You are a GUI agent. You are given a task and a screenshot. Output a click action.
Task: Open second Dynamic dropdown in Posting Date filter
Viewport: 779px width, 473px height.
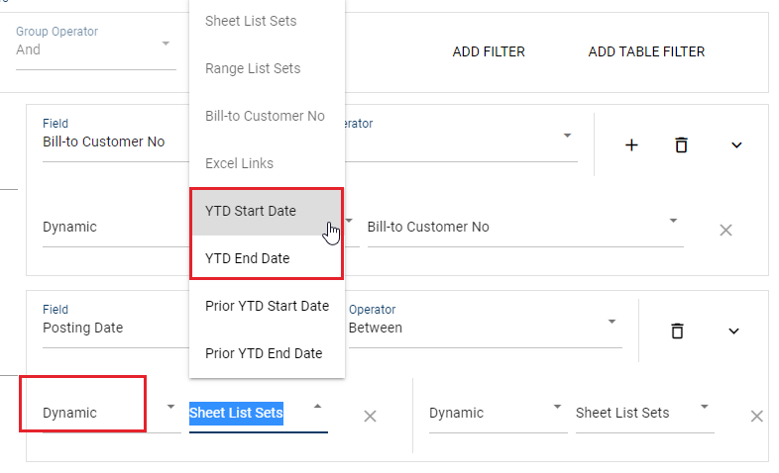[498, 413]
